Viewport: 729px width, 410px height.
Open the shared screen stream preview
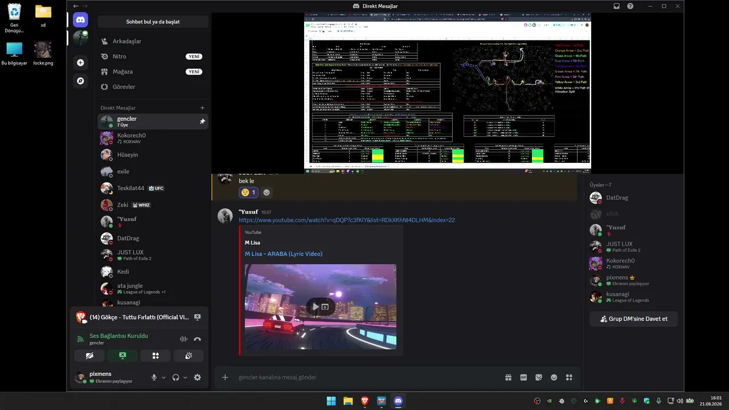(448, 94)
